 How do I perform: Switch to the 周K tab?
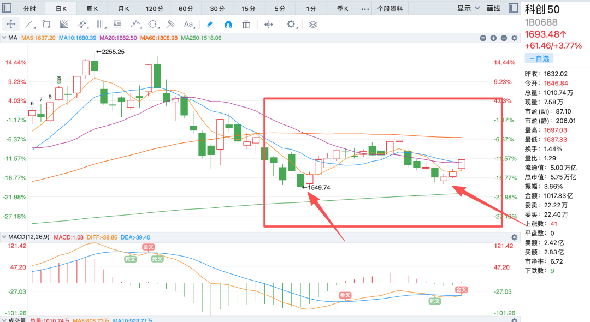92,9
